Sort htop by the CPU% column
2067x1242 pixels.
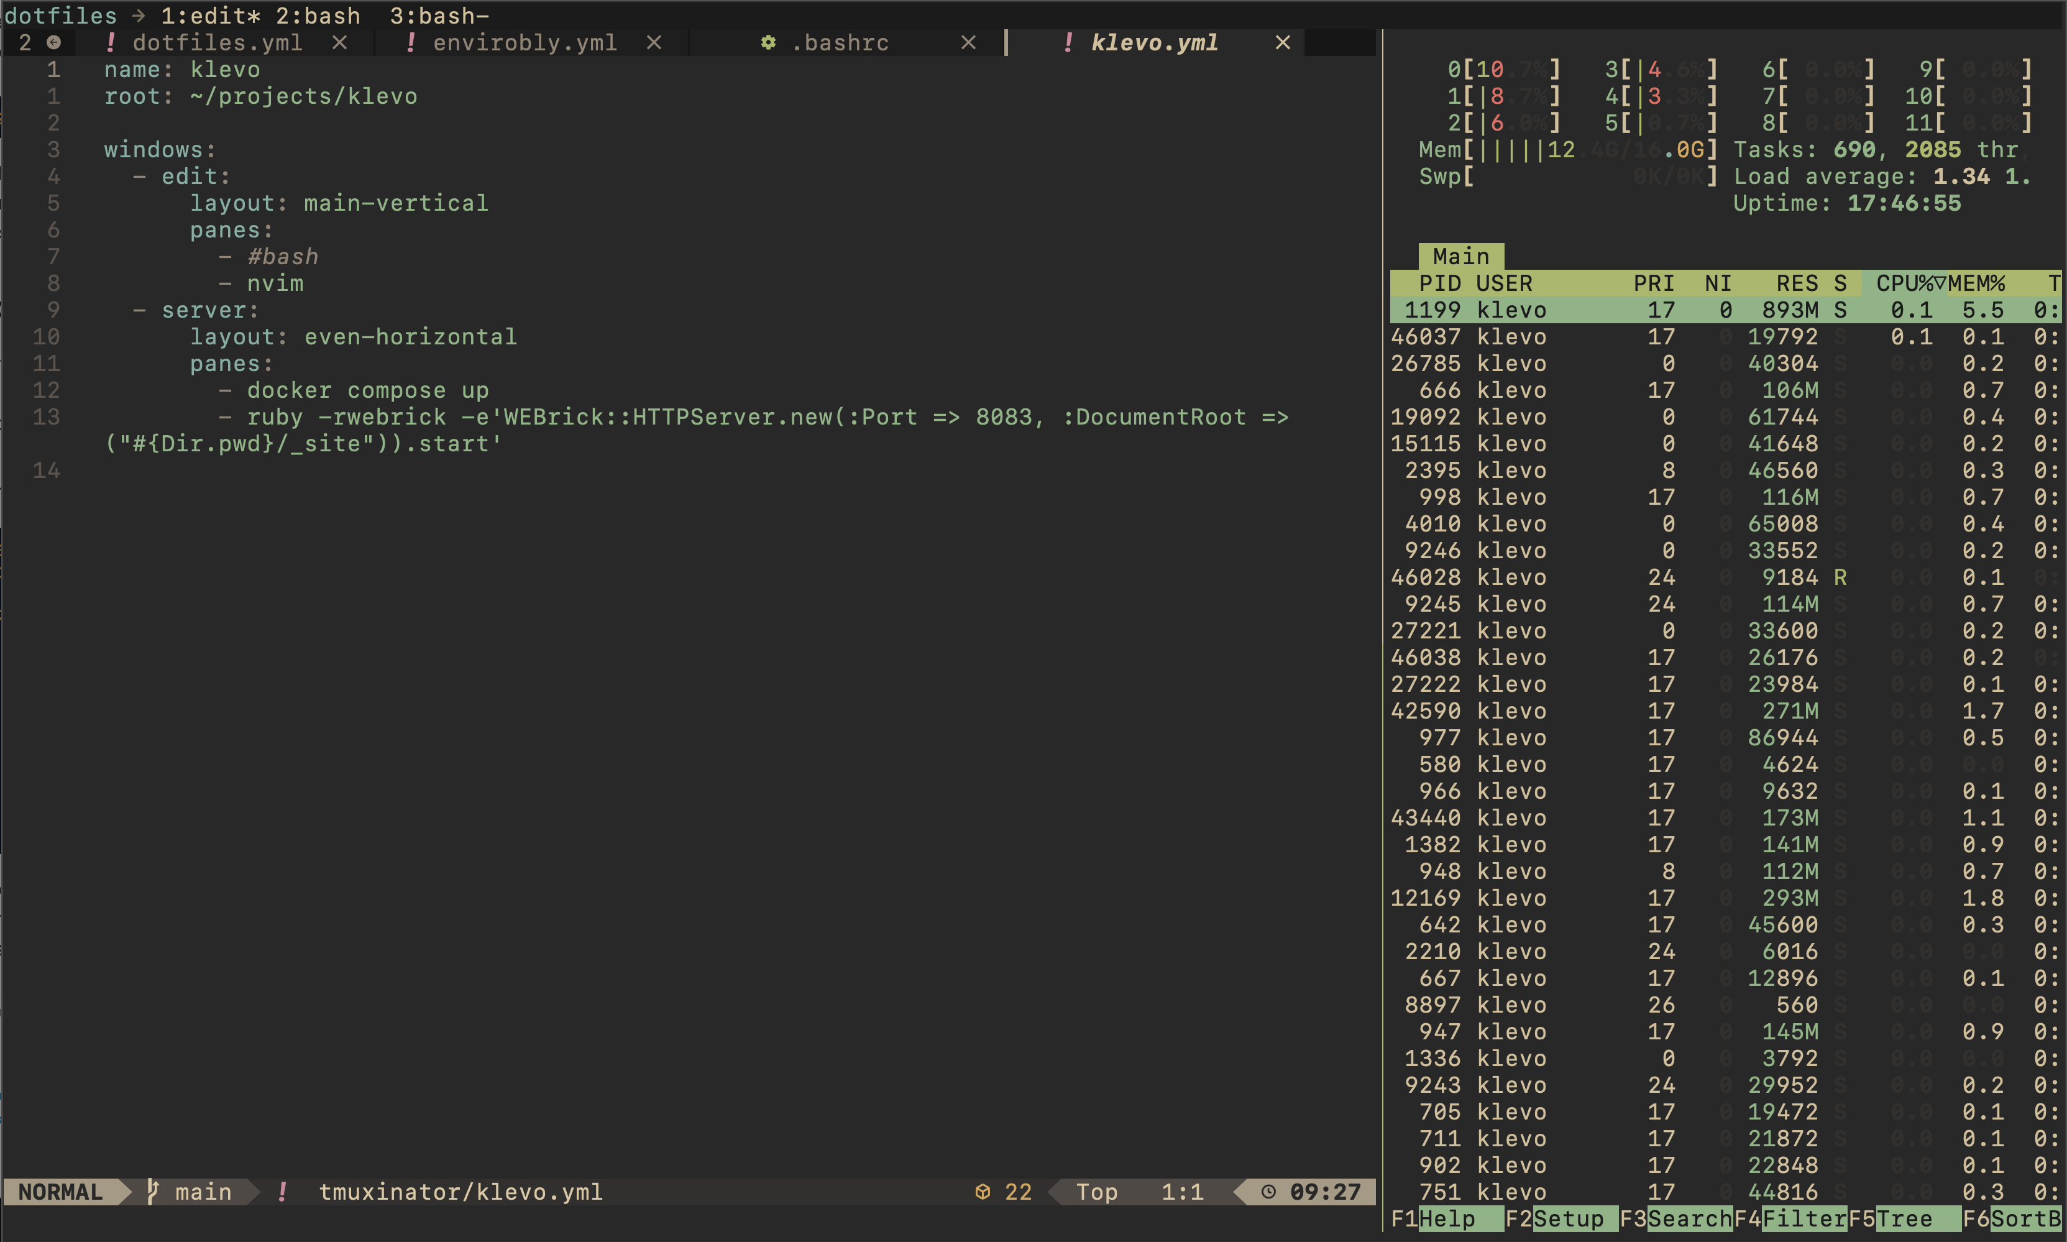(x=1904, y=283)
